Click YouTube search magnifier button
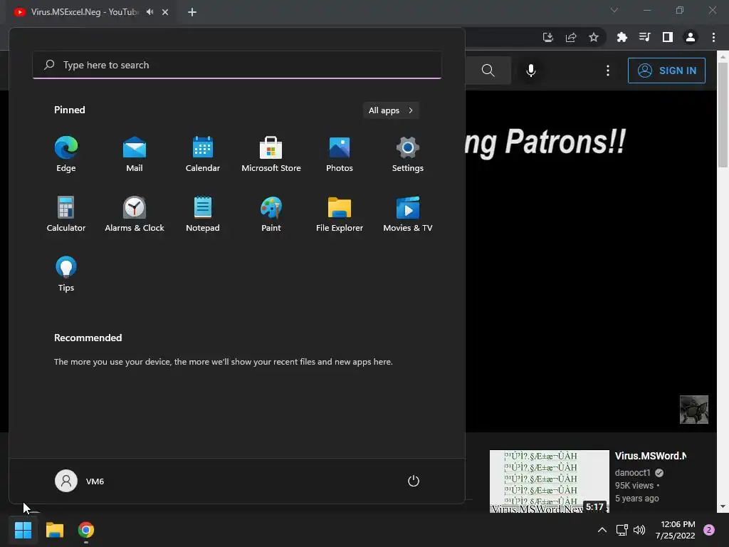Viewport: 729px width, 547px height. [x=488, y=71]
